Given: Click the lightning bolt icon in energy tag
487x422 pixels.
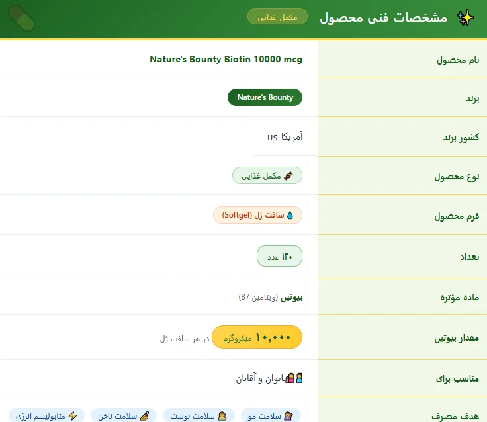Looking at the screenshot, I should click(x=73, y=416).
